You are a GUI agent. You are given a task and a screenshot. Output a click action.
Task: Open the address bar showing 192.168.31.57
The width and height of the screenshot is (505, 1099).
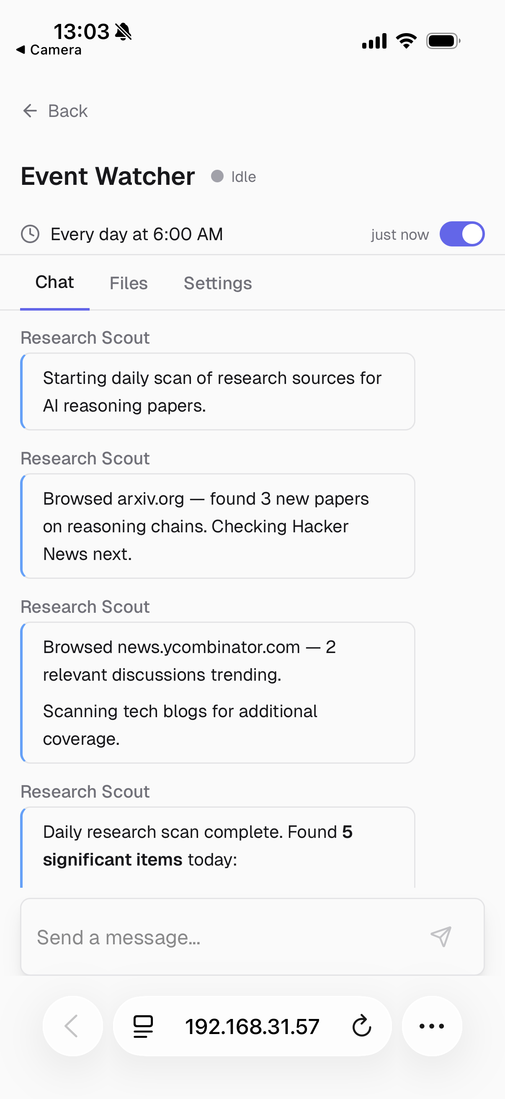(252, 1026)
